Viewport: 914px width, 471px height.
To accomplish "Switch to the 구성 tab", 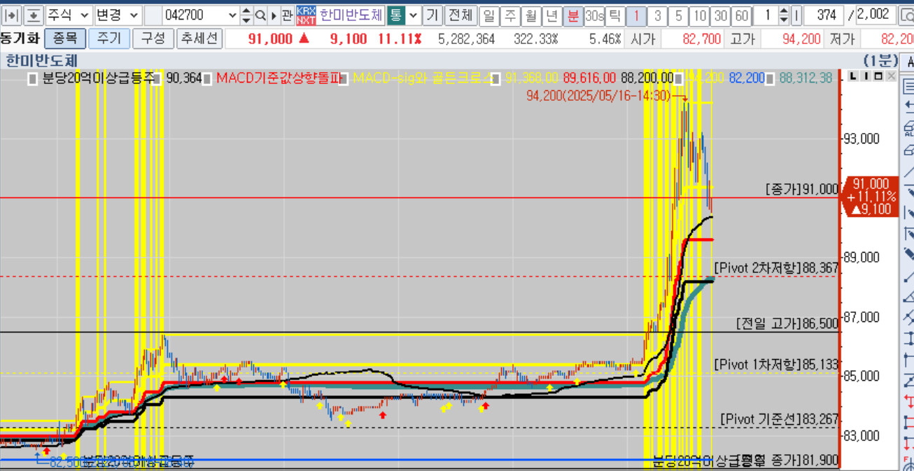I will [x=153, y=38].
